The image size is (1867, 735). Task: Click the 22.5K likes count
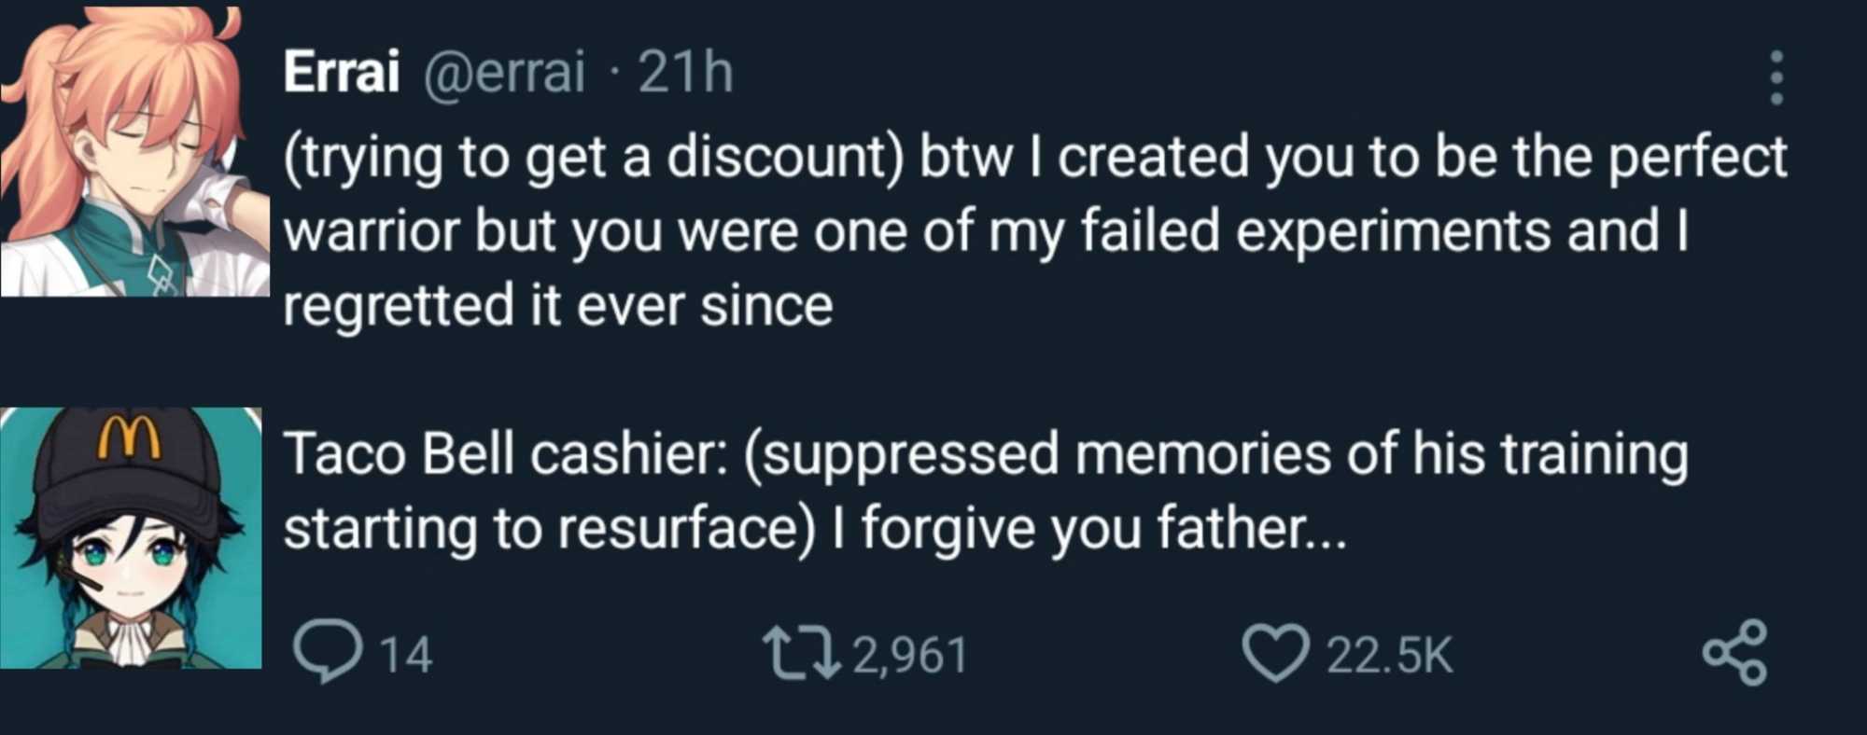coord(1389,655)
